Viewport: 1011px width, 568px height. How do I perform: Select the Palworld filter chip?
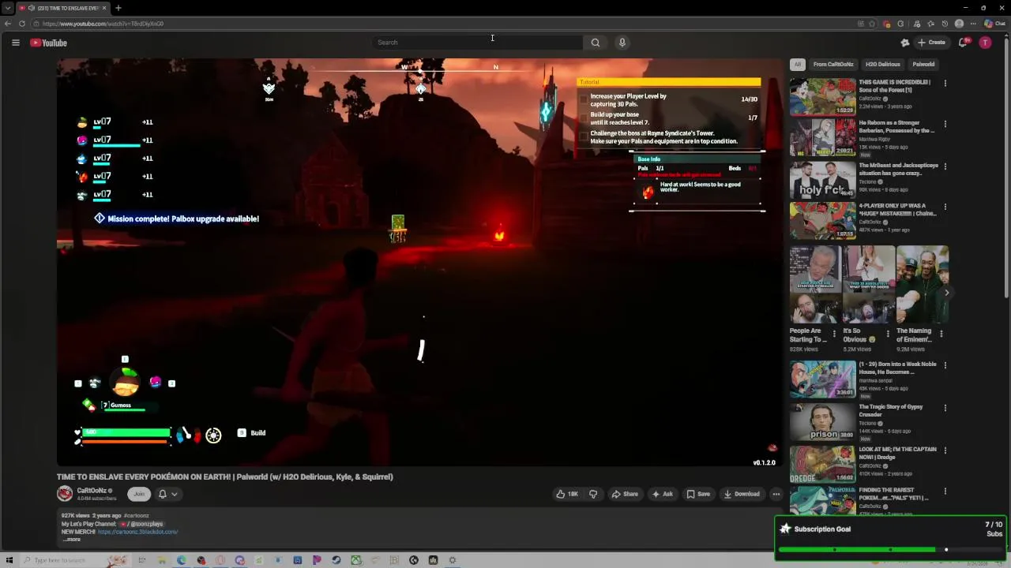click(x=923, y=65)
